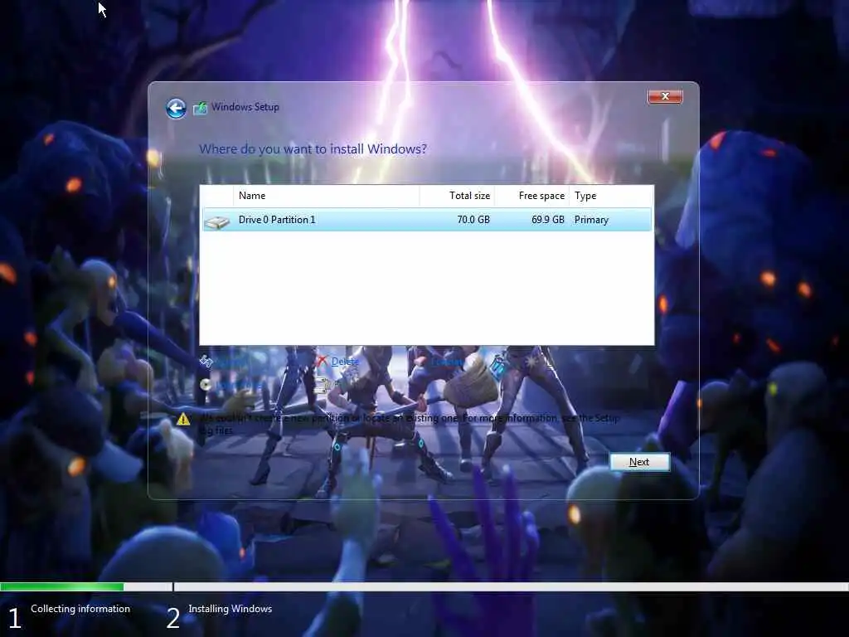Click the Format partition link
The height and width of the screenshot is (637, 849).
[x=447, y=362]
